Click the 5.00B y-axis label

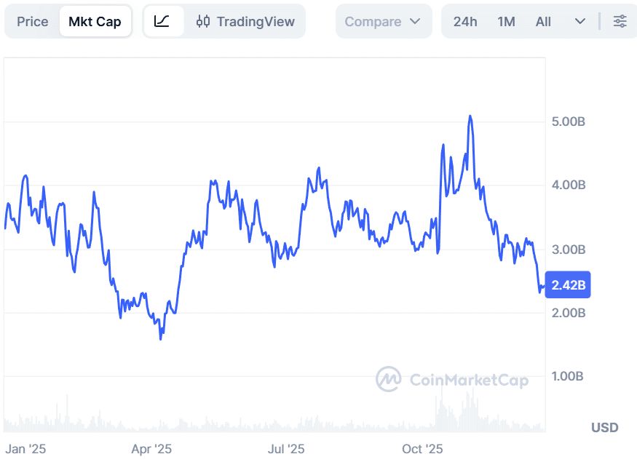click(569, 121)
